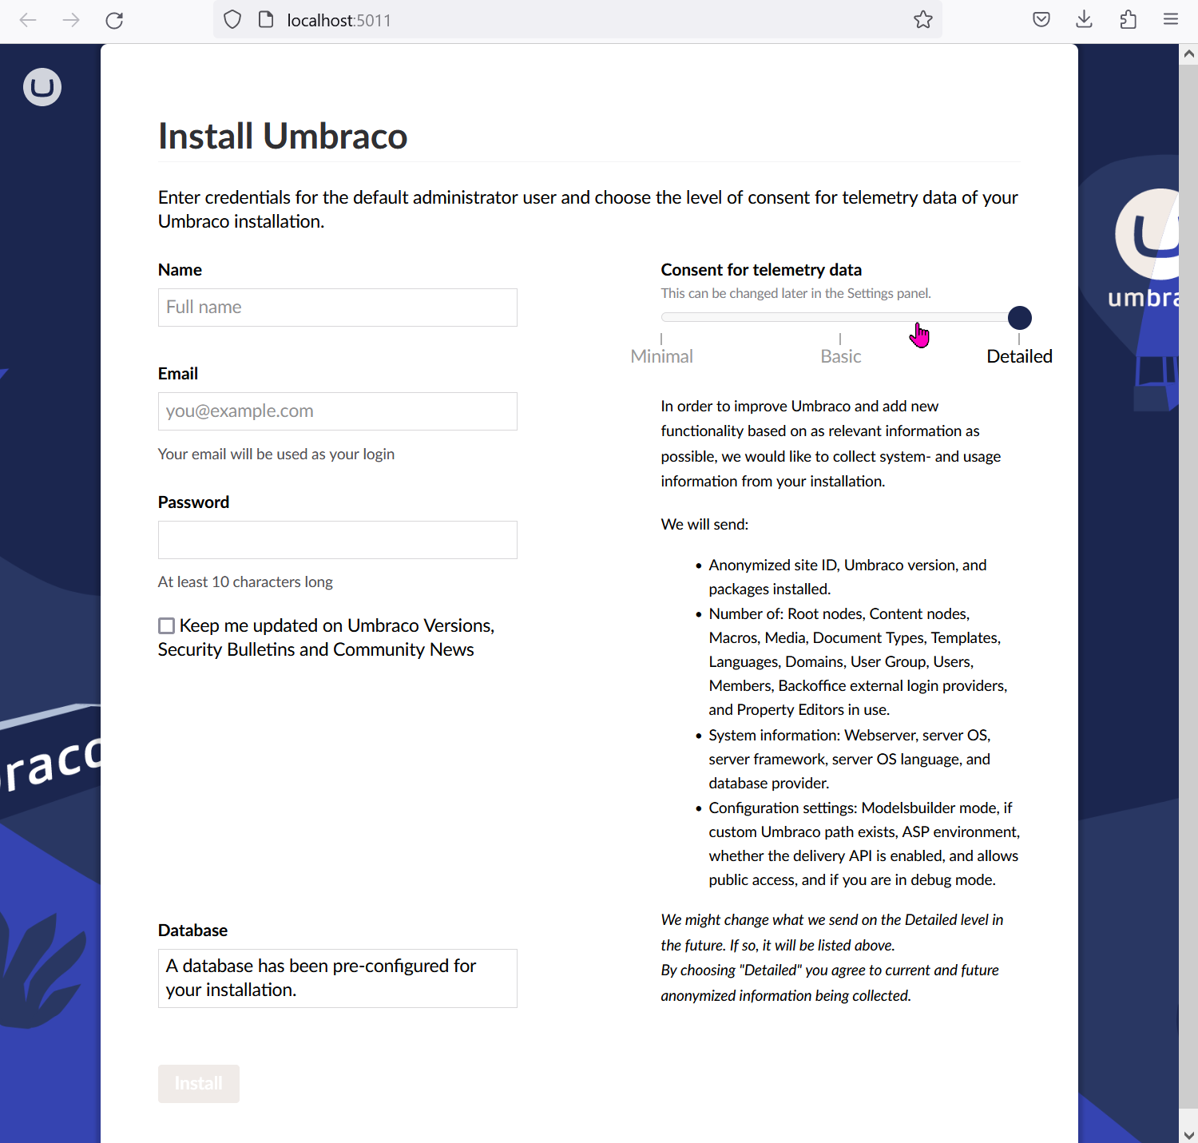Click into the Full name field
1198x1143 pixels.
338,308
